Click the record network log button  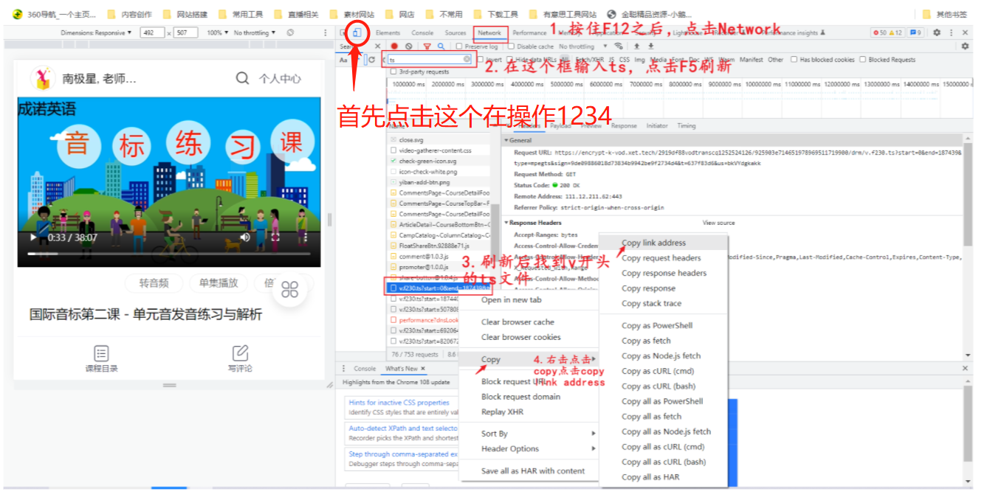[x=394, y=46]
